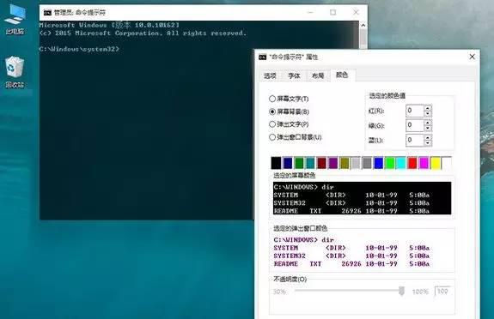Pick the olive color swatch
494x319 pixels.
pos(345,163)
